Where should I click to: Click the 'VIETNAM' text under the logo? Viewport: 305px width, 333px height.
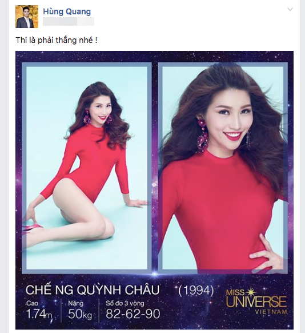point(271,312)
